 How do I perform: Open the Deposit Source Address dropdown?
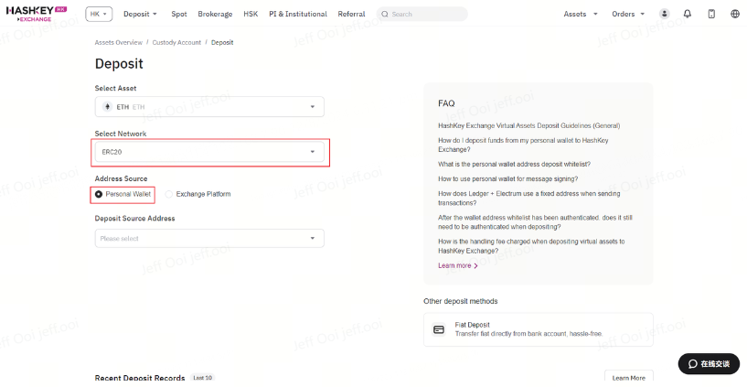pos(209,238)
